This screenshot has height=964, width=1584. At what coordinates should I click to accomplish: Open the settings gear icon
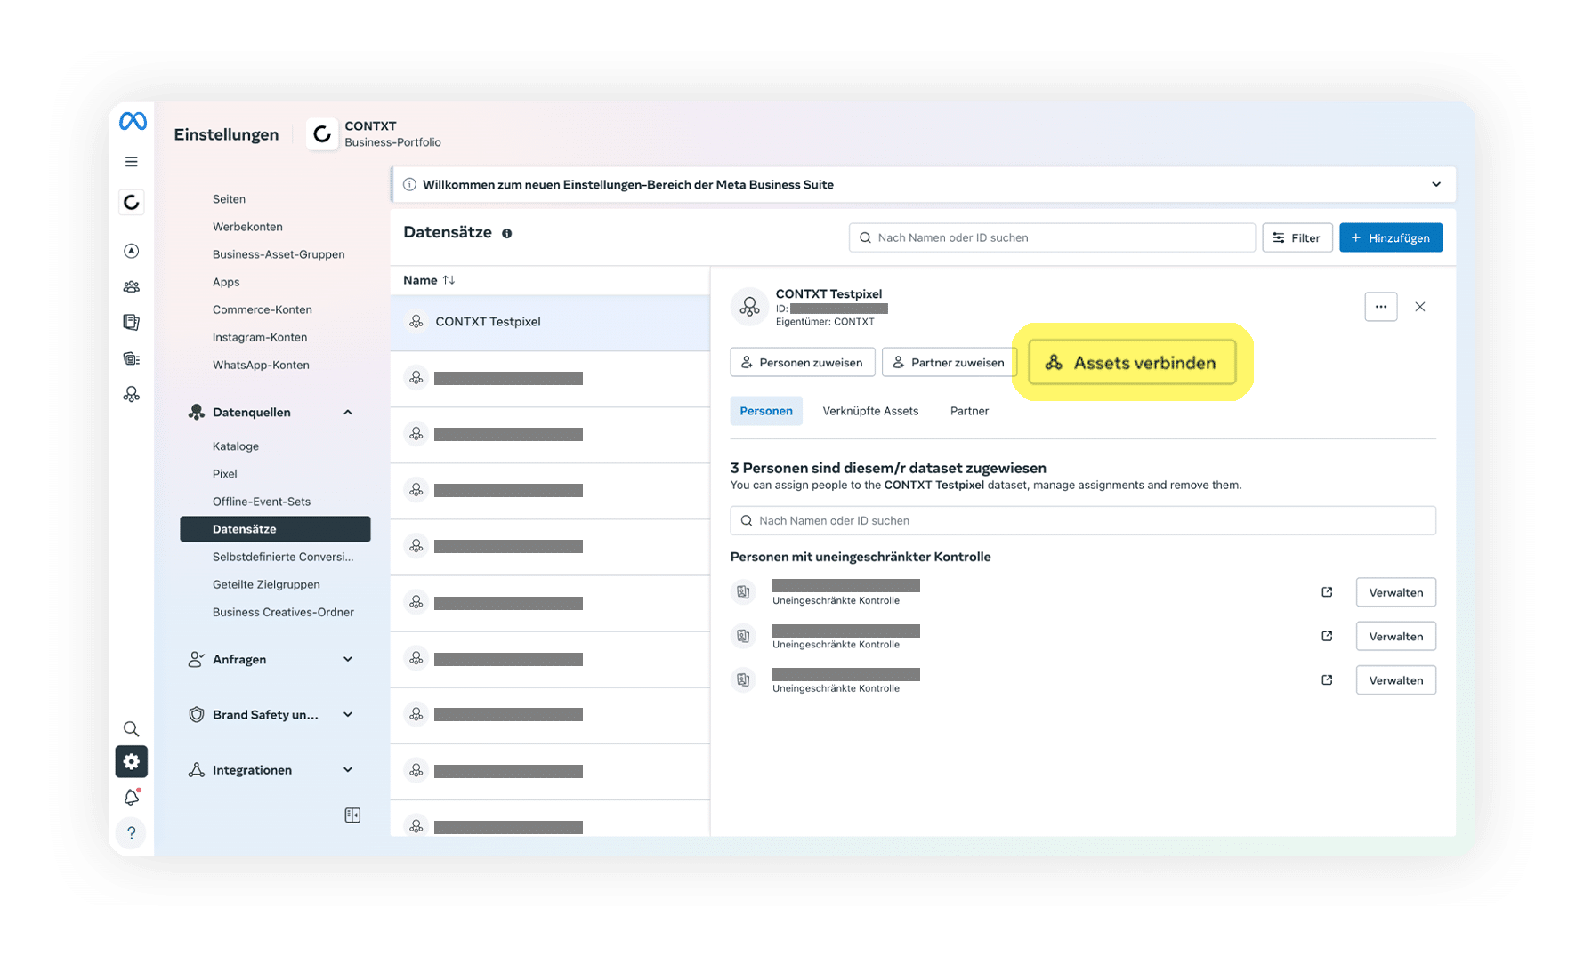pos(132,761)
